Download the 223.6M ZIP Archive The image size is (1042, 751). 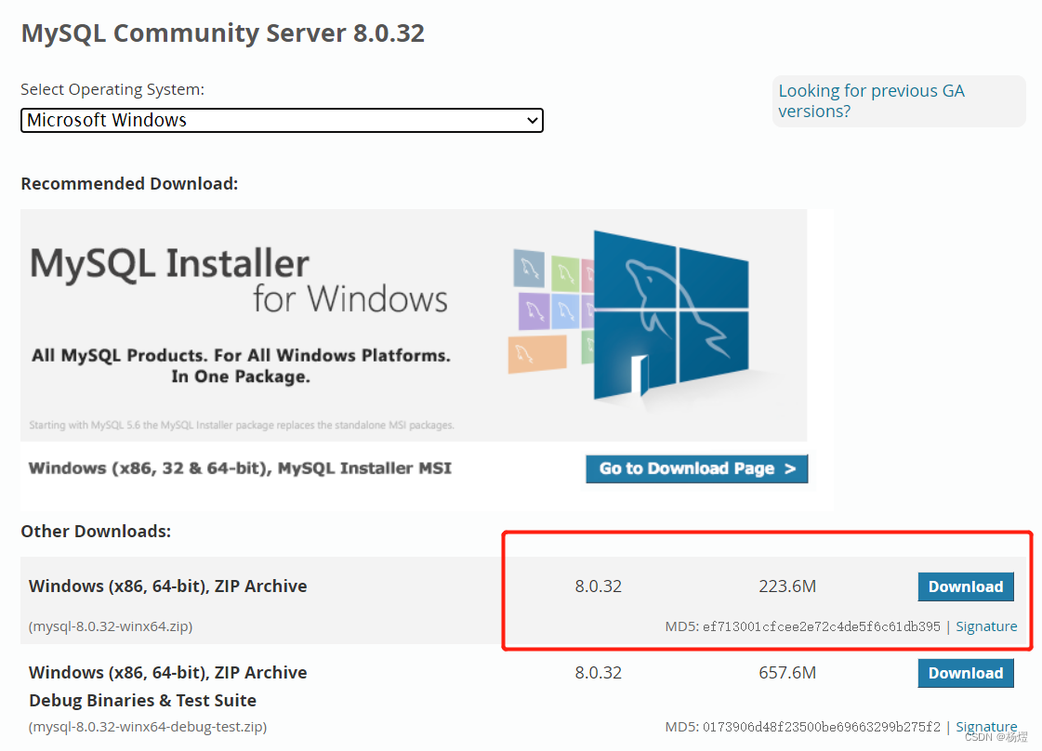click(x=965, y=586)
